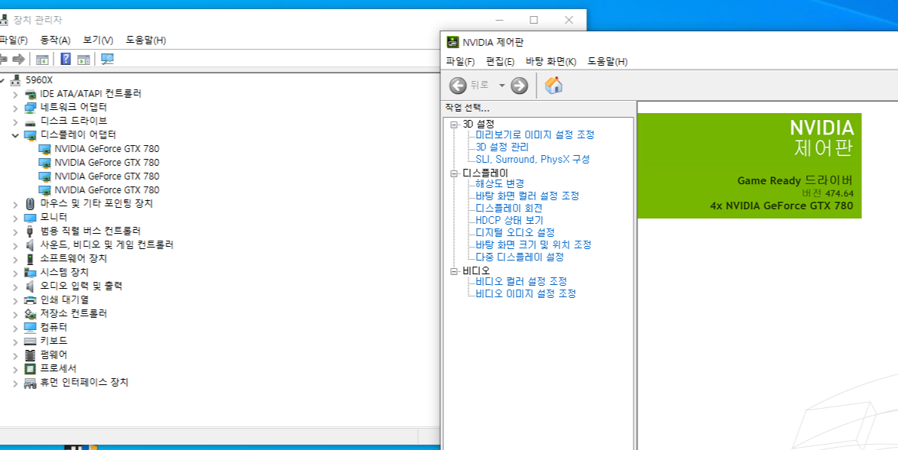Open 미리보기로 이미지 설정 조정 link

click(x=535, y=135)
